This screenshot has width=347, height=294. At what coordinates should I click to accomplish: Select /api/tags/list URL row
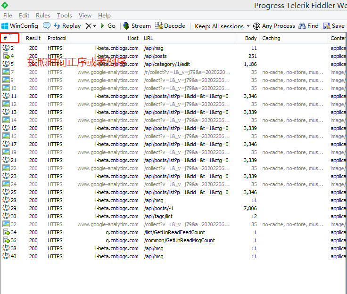158,216
